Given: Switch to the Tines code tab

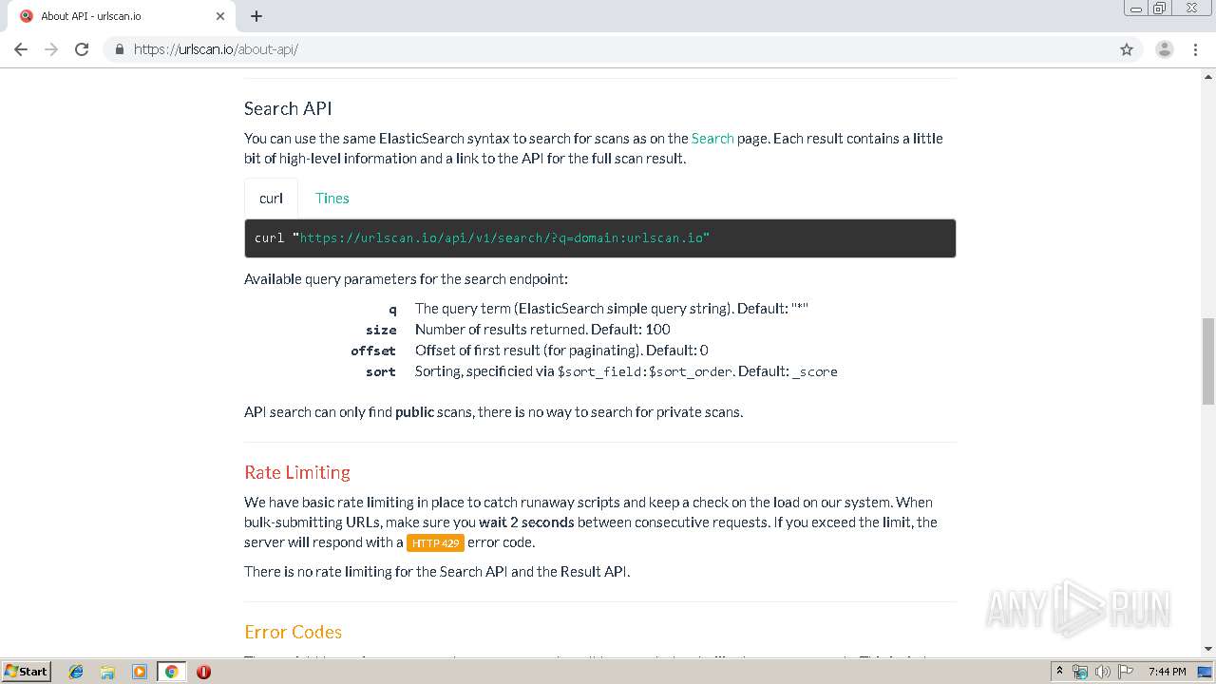Looking at the screenshot, I should 332,199.
